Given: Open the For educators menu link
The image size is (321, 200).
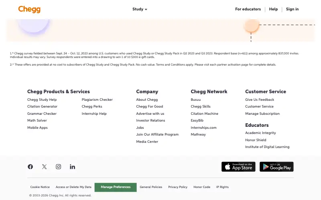Looking at the screenshot, I should (x=248, y=9).
